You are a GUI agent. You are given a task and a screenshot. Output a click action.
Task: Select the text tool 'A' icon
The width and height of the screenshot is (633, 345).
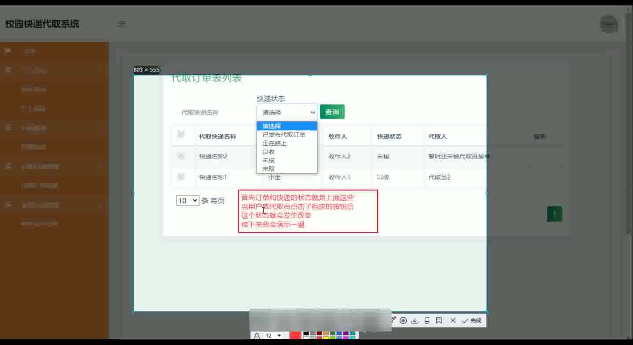point(257,336)
